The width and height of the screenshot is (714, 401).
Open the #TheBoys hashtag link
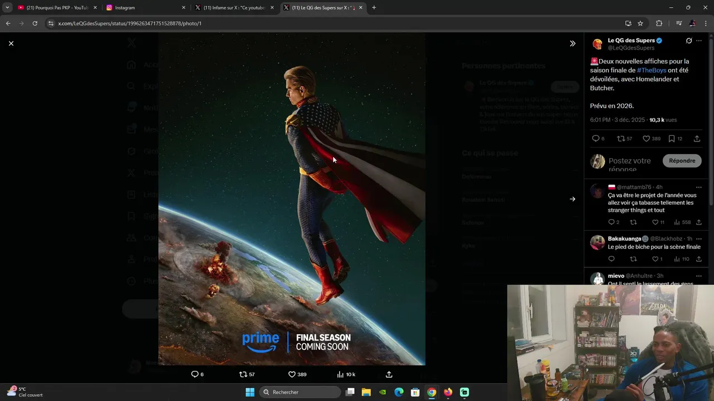(652, 70)
